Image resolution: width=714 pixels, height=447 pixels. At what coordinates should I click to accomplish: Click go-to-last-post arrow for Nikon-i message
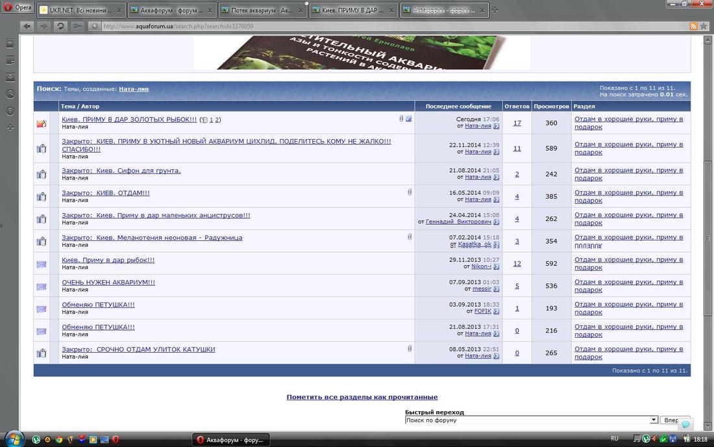click(496, 266)
